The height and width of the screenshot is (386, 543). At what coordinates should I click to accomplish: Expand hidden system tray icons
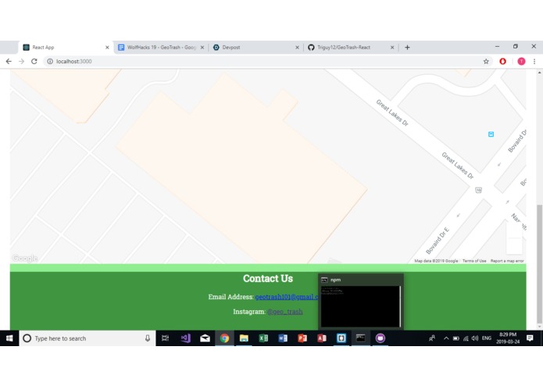[446, 338]
